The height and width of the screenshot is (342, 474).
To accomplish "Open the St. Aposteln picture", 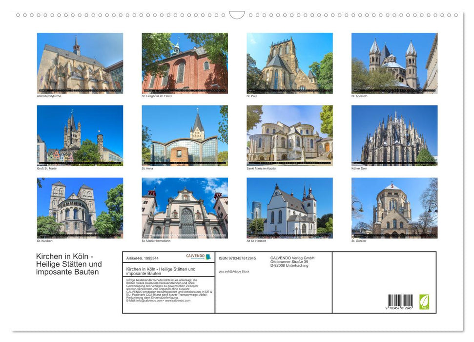I will 393,63.
